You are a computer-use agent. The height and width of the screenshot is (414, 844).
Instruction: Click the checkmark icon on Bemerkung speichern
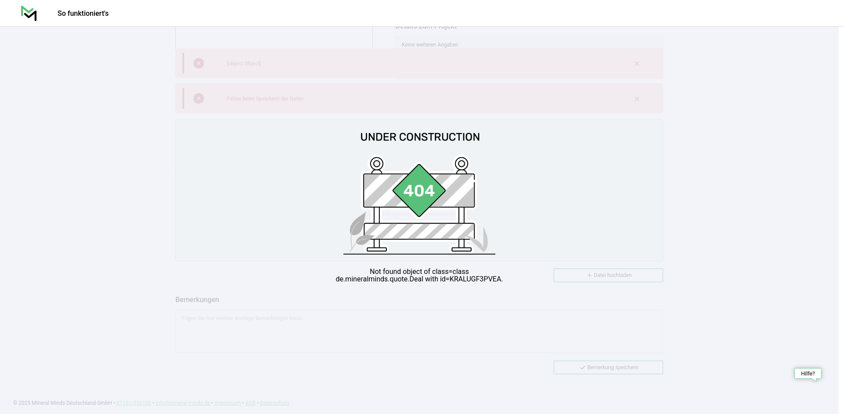(x=582, y=367)
